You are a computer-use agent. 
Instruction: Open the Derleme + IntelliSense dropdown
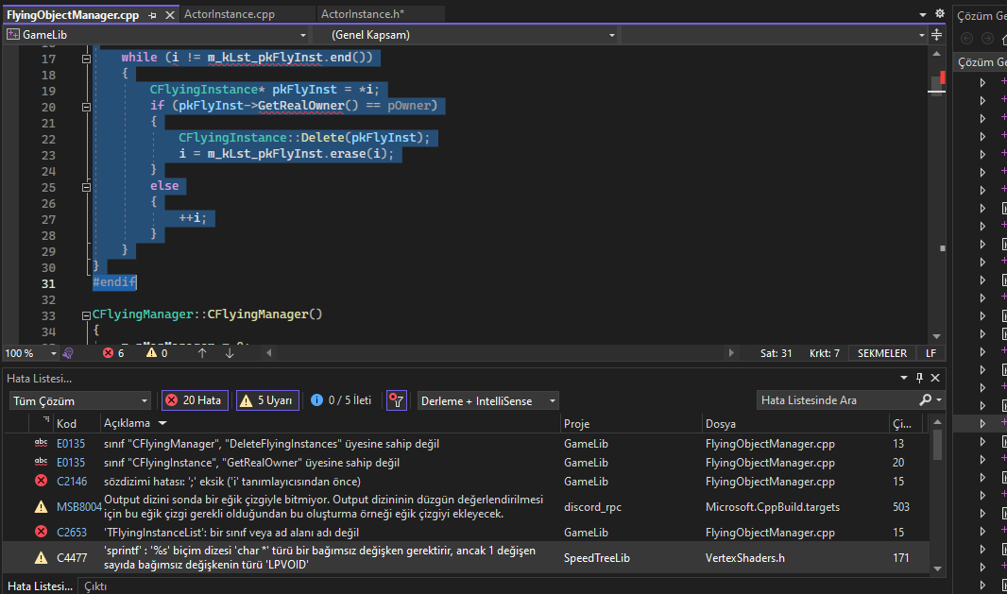coord(487,400)
